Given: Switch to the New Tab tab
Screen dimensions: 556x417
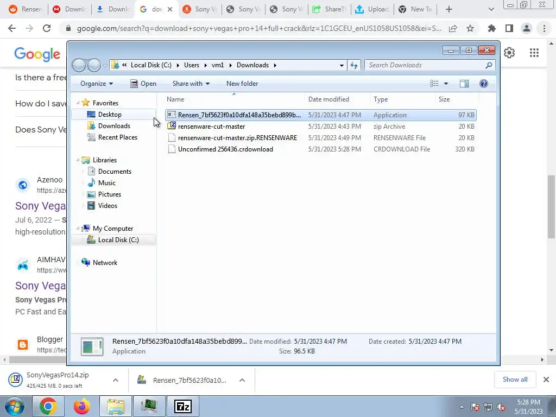Looking at the screenshot, I should tap(415, 9).
